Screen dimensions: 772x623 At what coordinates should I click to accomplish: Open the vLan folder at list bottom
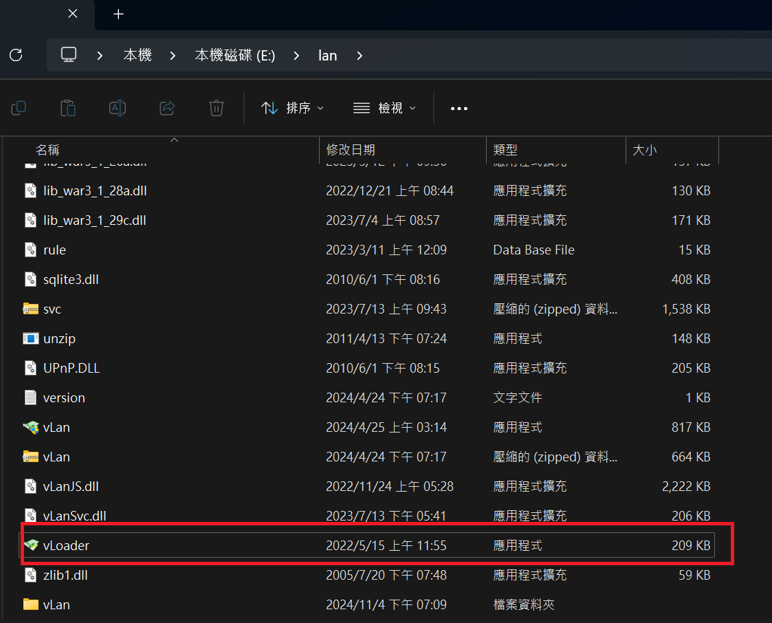pos(56,604)
